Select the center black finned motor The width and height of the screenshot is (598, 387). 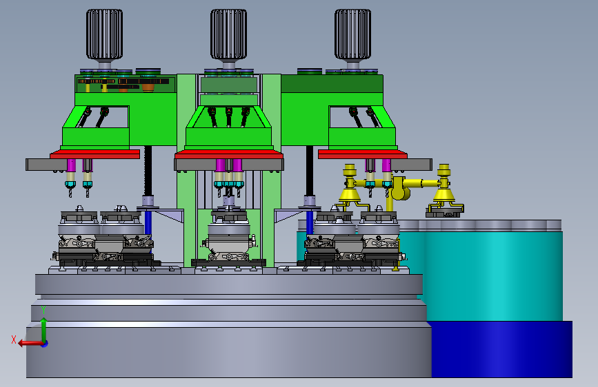click(x=228, y=34)
